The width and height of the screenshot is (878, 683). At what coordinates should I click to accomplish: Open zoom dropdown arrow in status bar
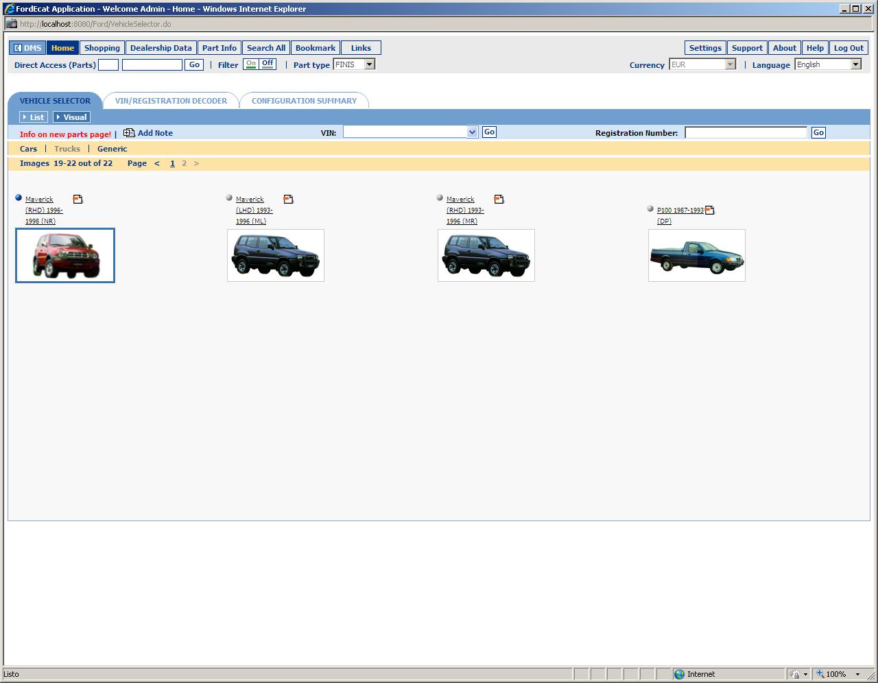[857, 674]
